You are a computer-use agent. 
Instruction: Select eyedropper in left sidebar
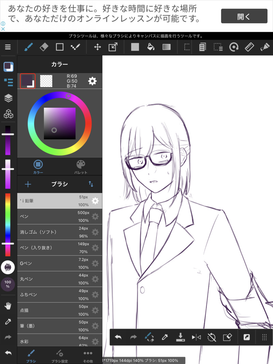(x=8, y=322)
